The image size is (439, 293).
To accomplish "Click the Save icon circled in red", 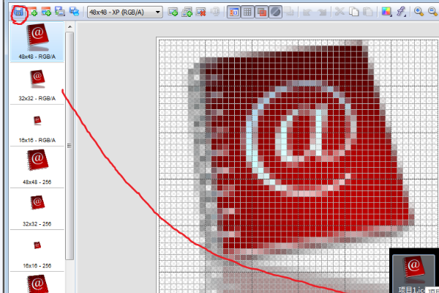I will pyautogui.click(x=18, y=12).
